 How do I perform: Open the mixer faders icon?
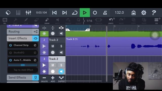coord(28,13)
